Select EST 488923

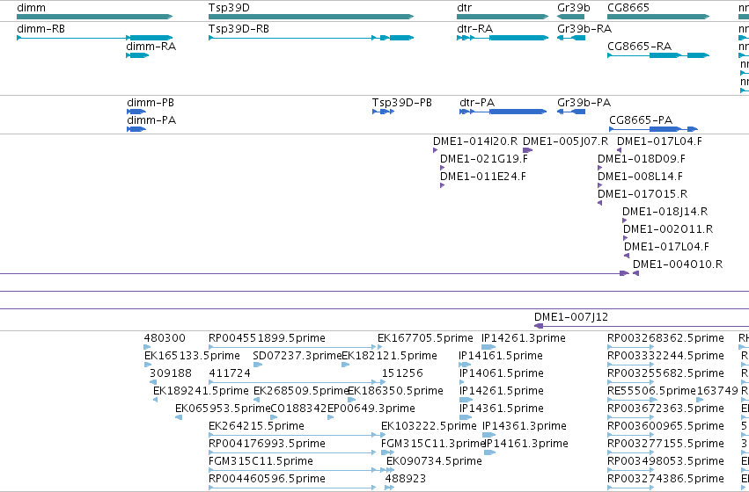(x=406, y=479)
